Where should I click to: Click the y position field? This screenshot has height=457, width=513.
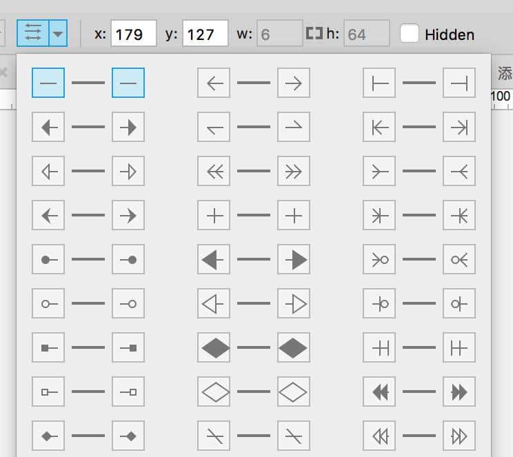pos(205,34)
